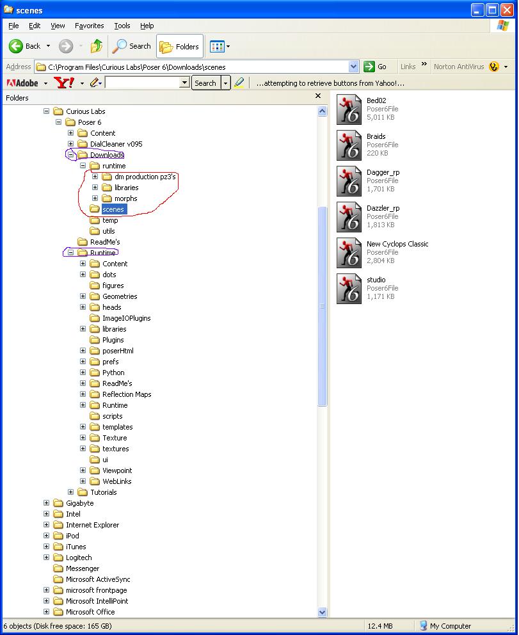
Task: Open the Search toolbar button
Action: pyautogui.click(x=132, y=46)
